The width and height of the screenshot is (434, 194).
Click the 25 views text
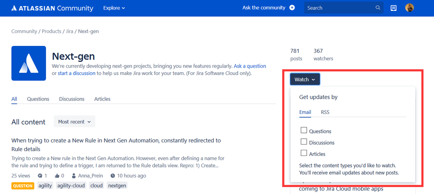coord(21,176)
